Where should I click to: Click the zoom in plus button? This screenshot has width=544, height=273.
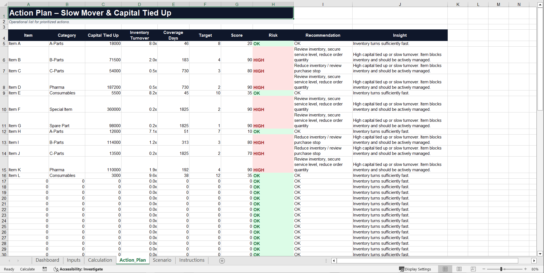(526, 269)
